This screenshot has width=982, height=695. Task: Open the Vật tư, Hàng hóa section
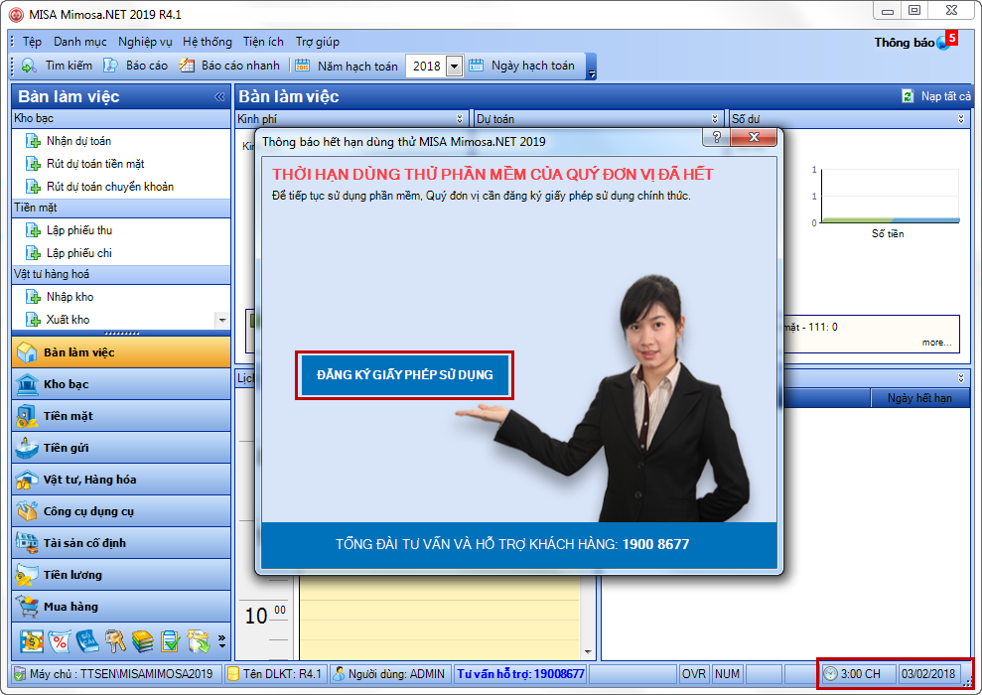tap(121, 480)
